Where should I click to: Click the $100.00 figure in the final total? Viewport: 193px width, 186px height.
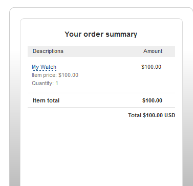click(x=153, y=115)
